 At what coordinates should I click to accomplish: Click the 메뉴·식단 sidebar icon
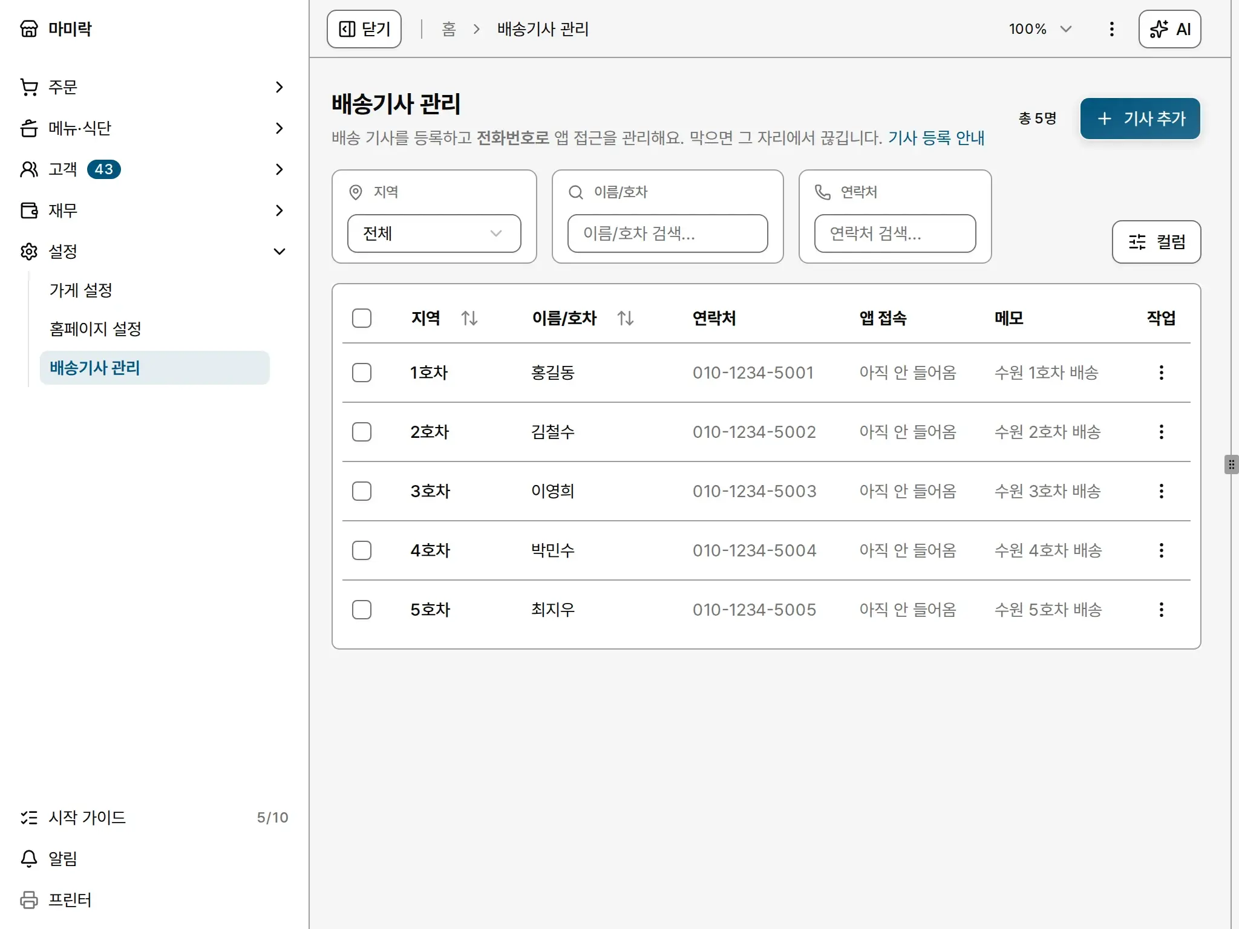coord(29,128)
